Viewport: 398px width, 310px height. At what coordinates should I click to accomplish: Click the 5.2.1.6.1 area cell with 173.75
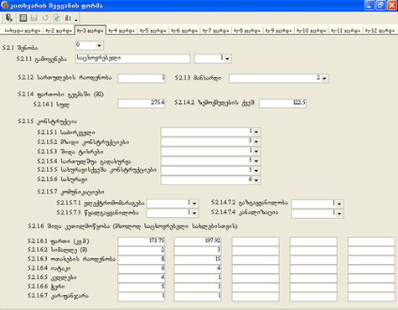click(x=142, y=241)
